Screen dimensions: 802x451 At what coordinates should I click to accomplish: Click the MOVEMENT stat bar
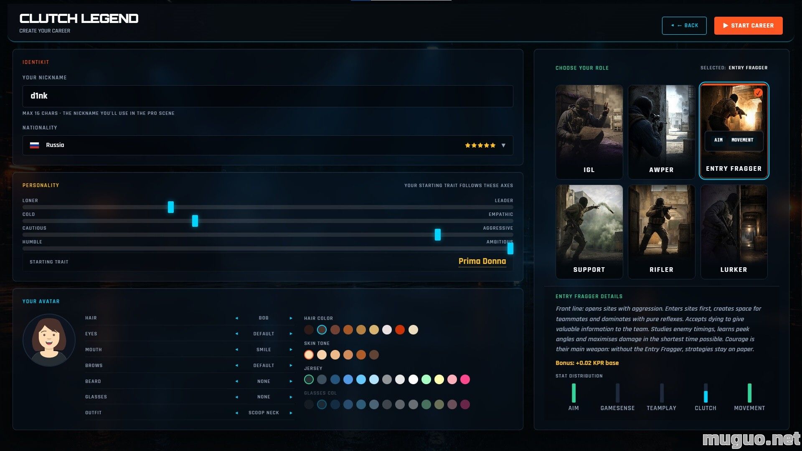click(x=749, y=393)
